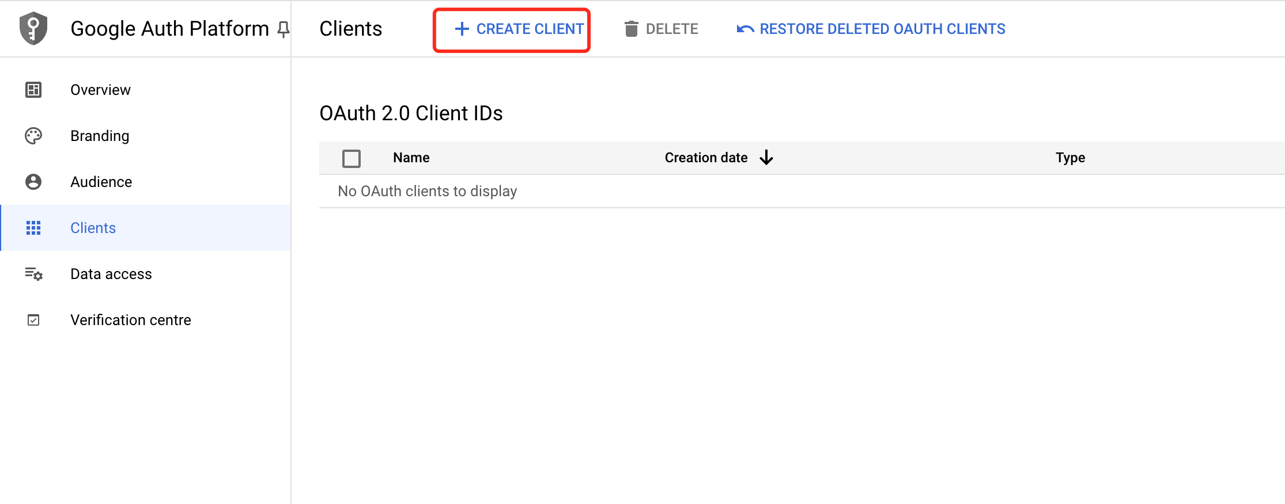This screenshot has width=1285, height=504.
Task: Click the Clients page heading
Action: coord(350,29)
